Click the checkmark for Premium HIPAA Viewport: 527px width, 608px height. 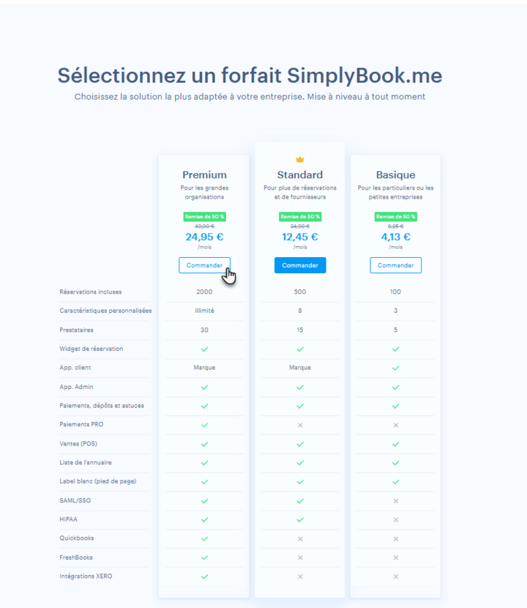point(204,519)
